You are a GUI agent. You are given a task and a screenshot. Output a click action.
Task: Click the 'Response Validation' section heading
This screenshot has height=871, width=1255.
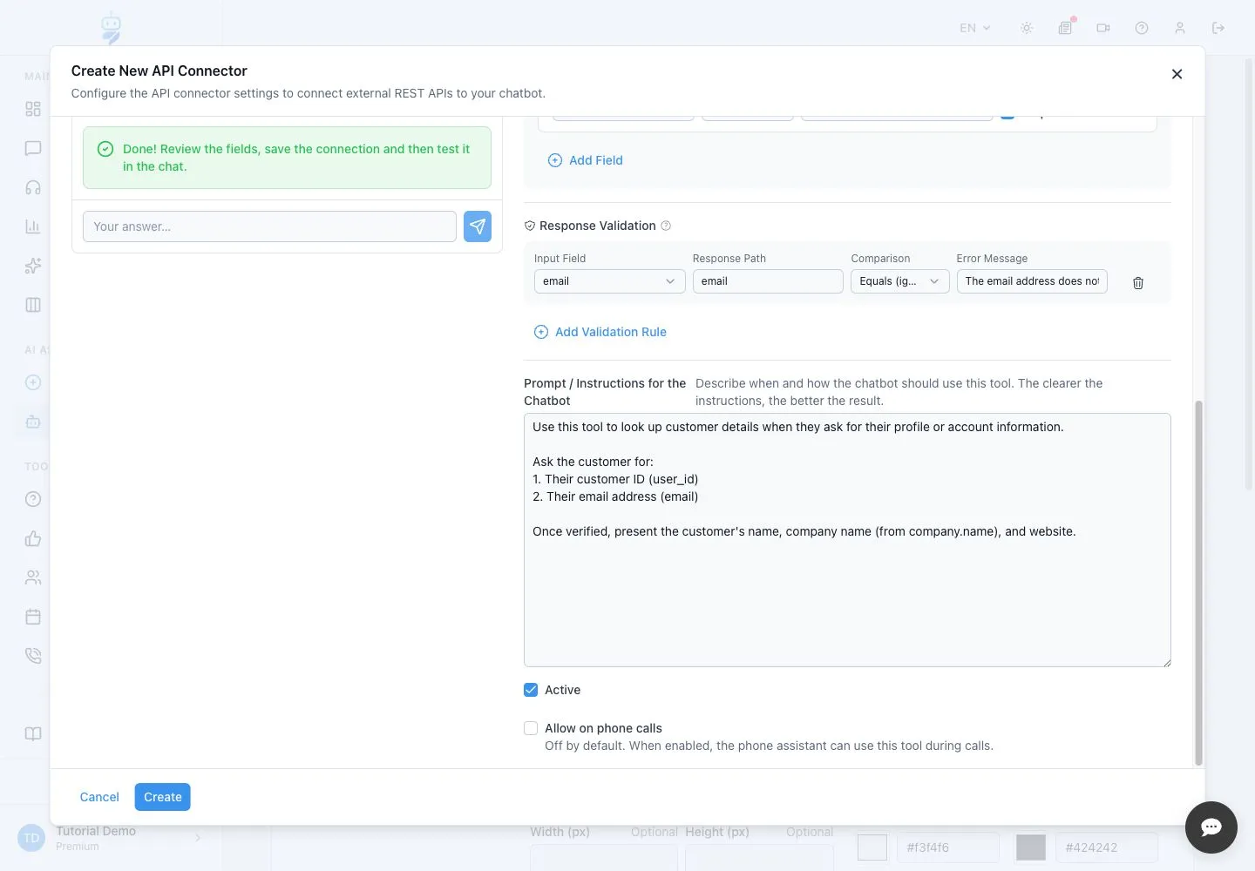[x=597, y=226]
